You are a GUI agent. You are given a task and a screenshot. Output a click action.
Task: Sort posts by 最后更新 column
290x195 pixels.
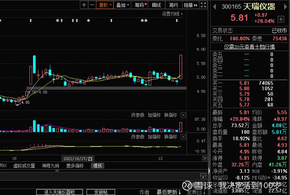pyautogui.click(x=169, y=192)
